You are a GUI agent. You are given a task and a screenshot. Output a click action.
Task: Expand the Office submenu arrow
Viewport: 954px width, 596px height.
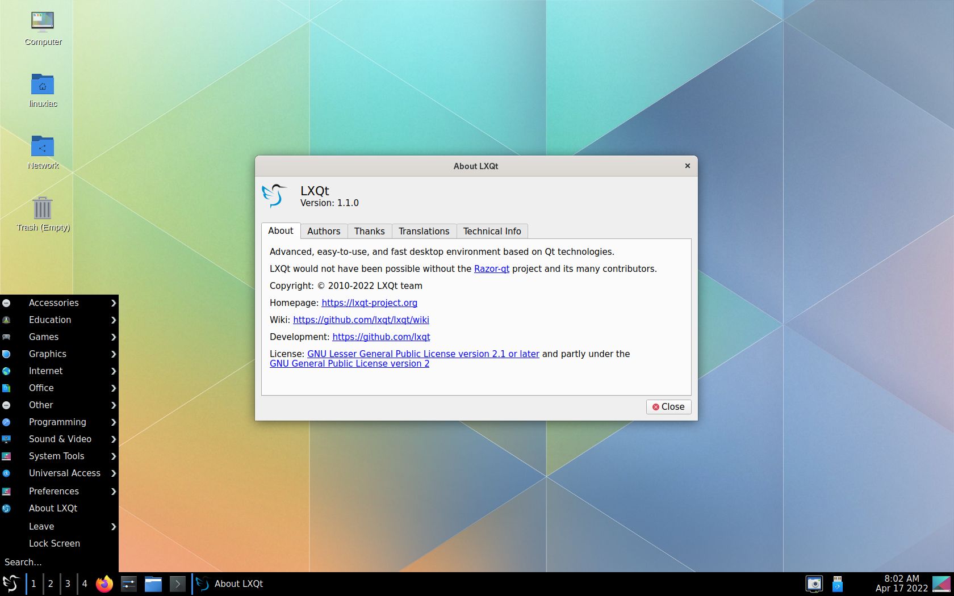(114, 388)
